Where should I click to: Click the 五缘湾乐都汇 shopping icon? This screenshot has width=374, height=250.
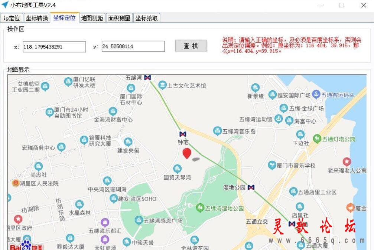pyautogui.click(x=105, y=222)
